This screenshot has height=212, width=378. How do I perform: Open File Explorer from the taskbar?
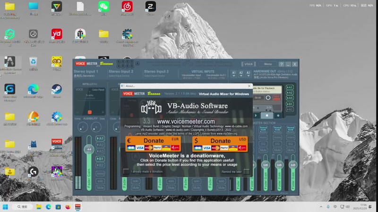tap(39, 207)
